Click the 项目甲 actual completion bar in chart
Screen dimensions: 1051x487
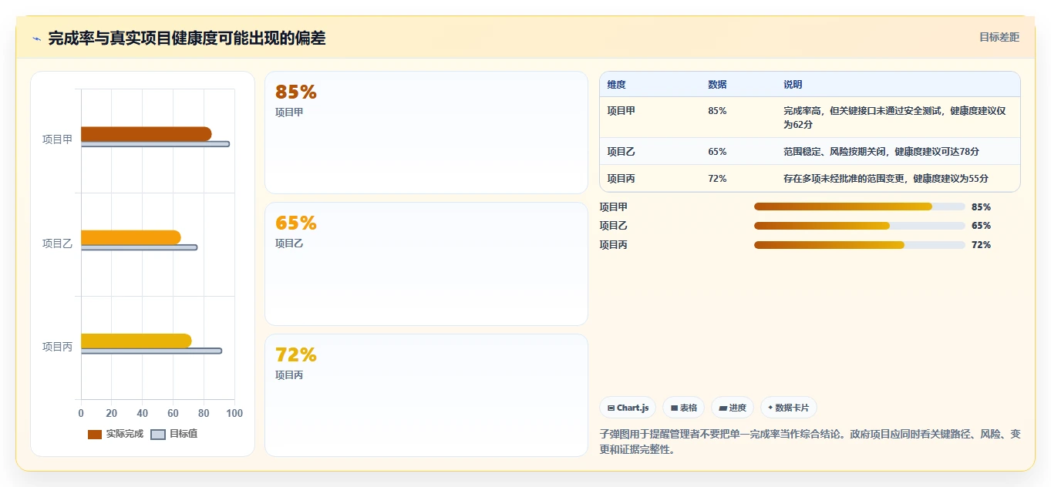pyautogui.click(x=146, y=134)
